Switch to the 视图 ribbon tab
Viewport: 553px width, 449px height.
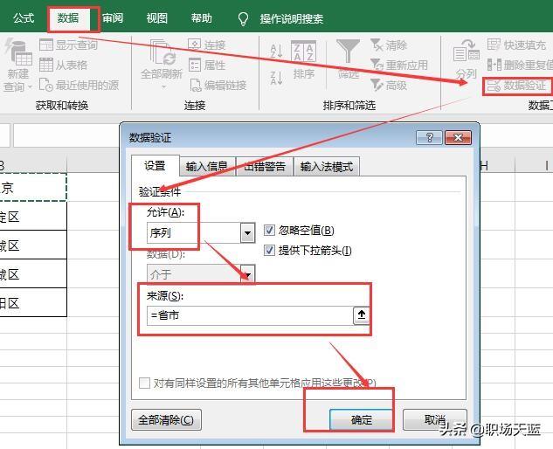point(157,18)
